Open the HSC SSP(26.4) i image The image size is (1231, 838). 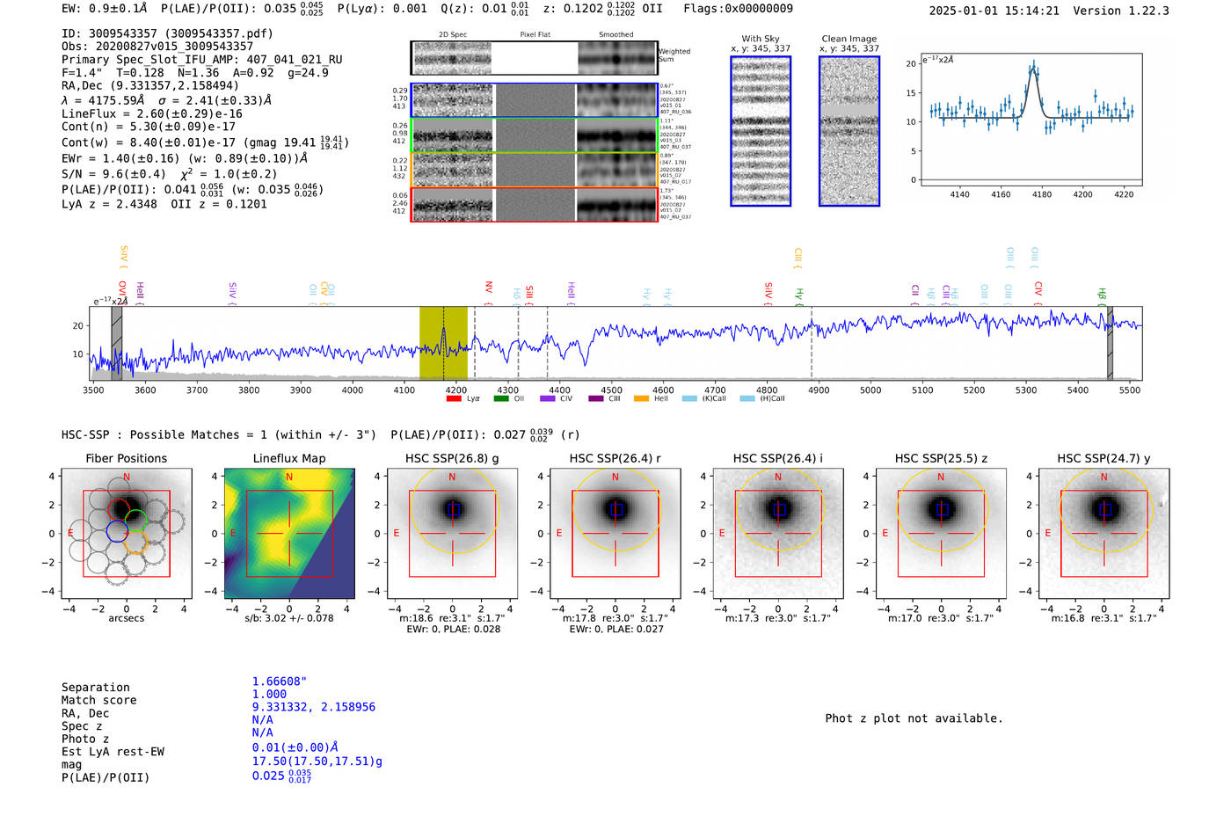pos(778,534)
